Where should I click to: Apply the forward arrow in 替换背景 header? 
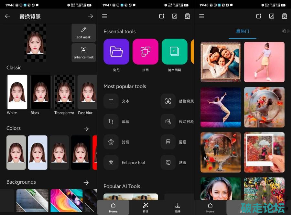pos(90,16)
